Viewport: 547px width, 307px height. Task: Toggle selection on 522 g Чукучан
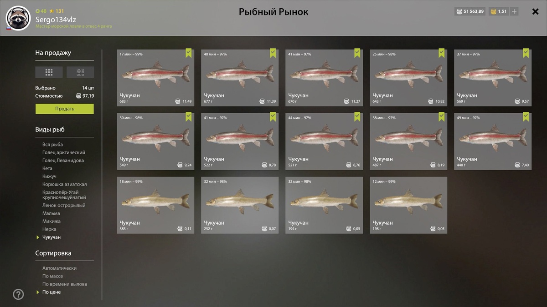[x=240, y=141]
